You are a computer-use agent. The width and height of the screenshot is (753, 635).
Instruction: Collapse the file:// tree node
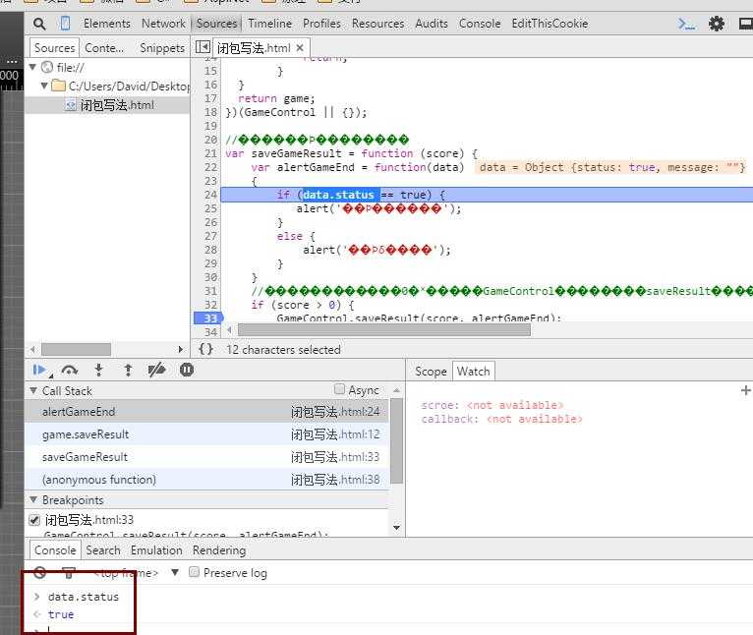(x=33, y=67)
